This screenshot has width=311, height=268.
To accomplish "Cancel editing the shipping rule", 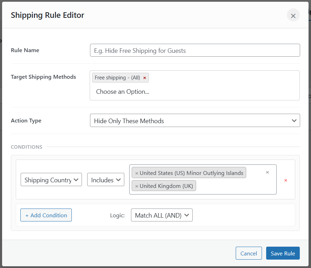I will tap(249, 253).
